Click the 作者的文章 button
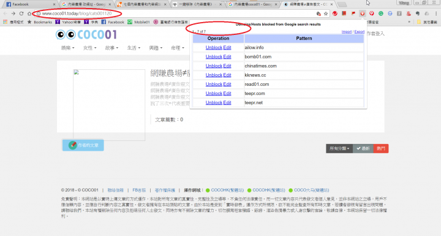 (x=83, y=145)
